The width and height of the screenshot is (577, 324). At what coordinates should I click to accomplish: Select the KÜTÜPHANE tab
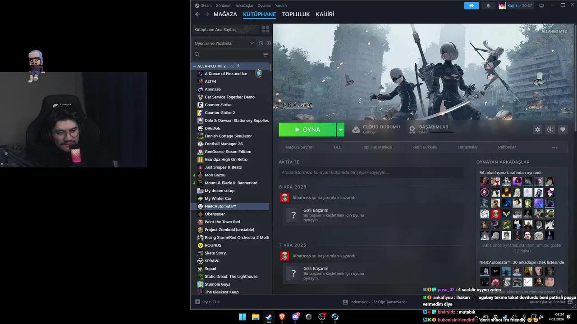[x=259, y=14]
